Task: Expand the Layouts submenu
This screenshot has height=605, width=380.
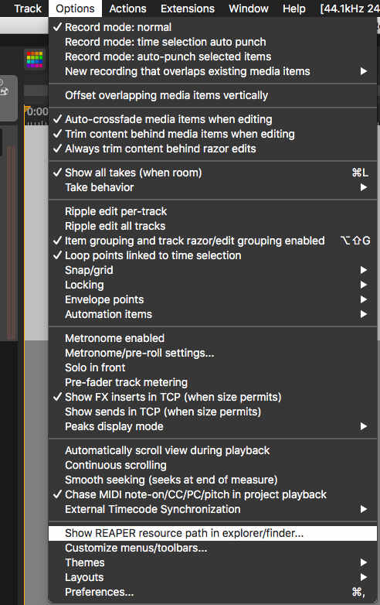Action: click(x=212, y=577)
